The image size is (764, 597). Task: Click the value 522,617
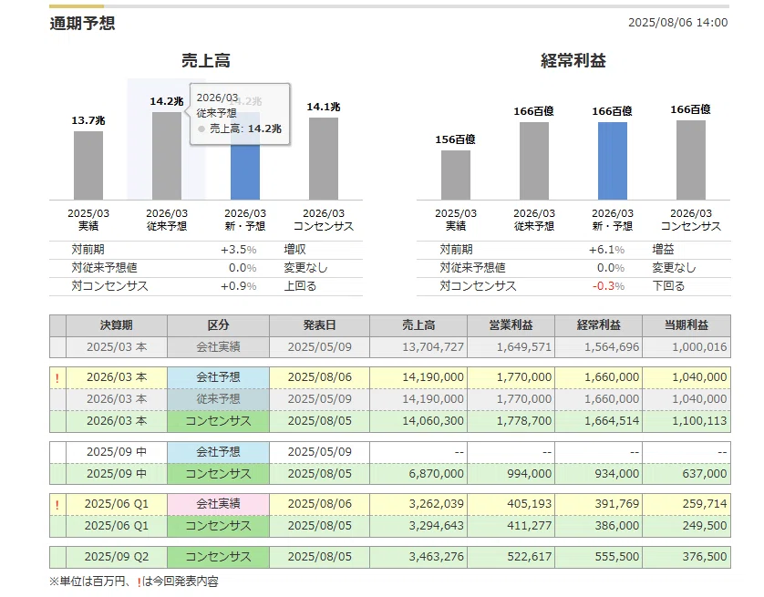point(530,557)
